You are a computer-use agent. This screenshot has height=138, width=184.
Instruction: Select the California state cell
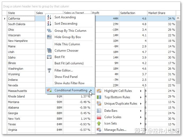(x=21, y=19)
